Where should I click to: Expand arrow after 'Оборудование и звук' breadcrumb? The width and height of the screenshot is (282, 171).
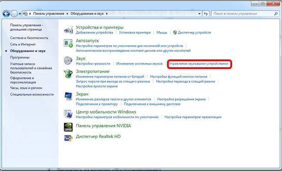107,14
